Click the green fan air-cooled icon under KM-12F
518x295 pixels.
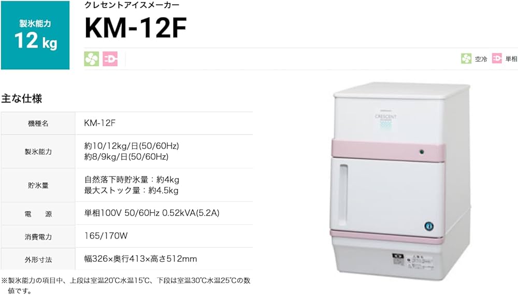point(92,59)
